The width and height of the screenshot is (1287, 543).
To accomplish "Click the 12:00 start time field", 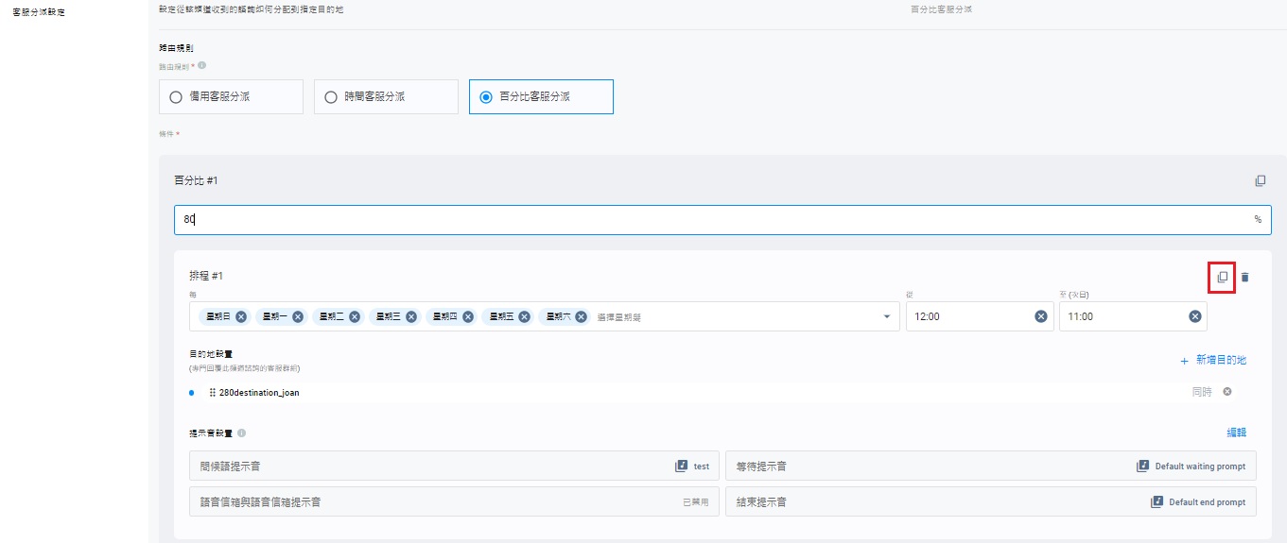I will click(x=979, y=316).
